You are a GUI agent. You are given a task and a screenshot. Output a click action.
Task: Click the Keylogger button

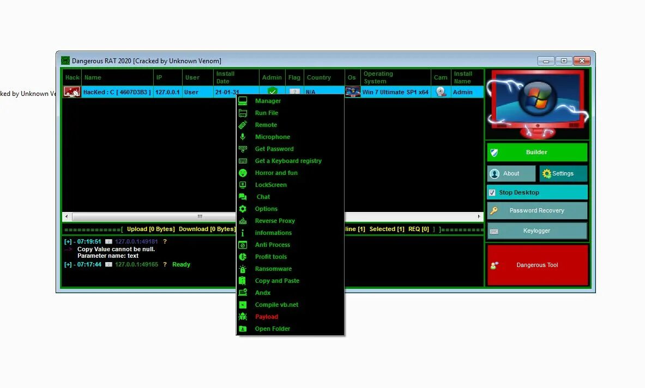click(537, 231)
